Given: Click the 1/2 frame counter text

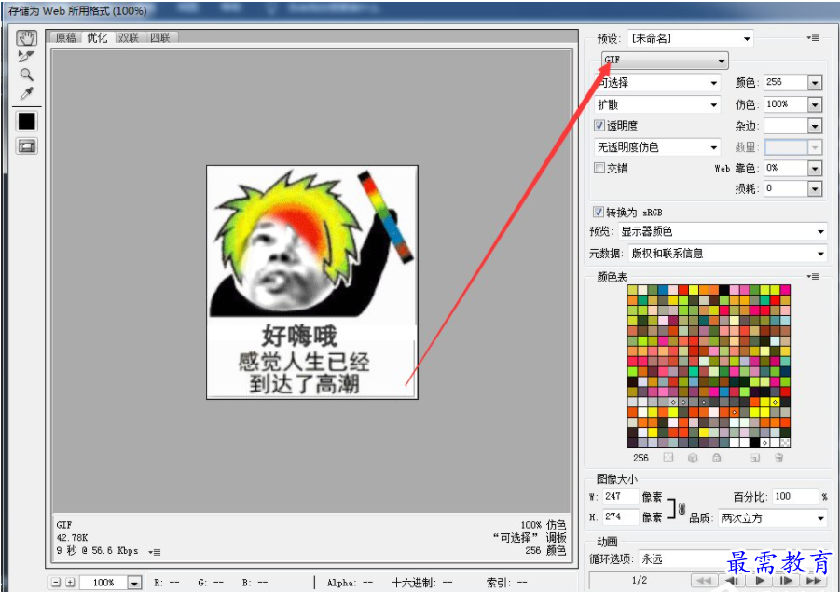Looking at the screenshot, I should click(x=640, y=580).
